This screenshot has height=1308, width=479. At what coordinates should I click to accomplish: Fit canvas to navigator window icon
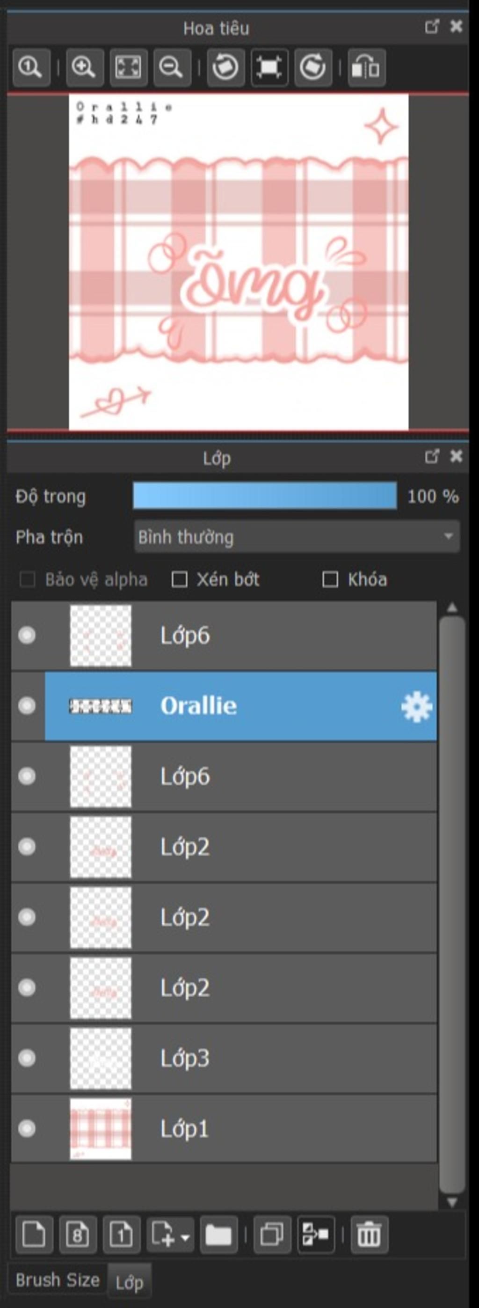(128, 67)
